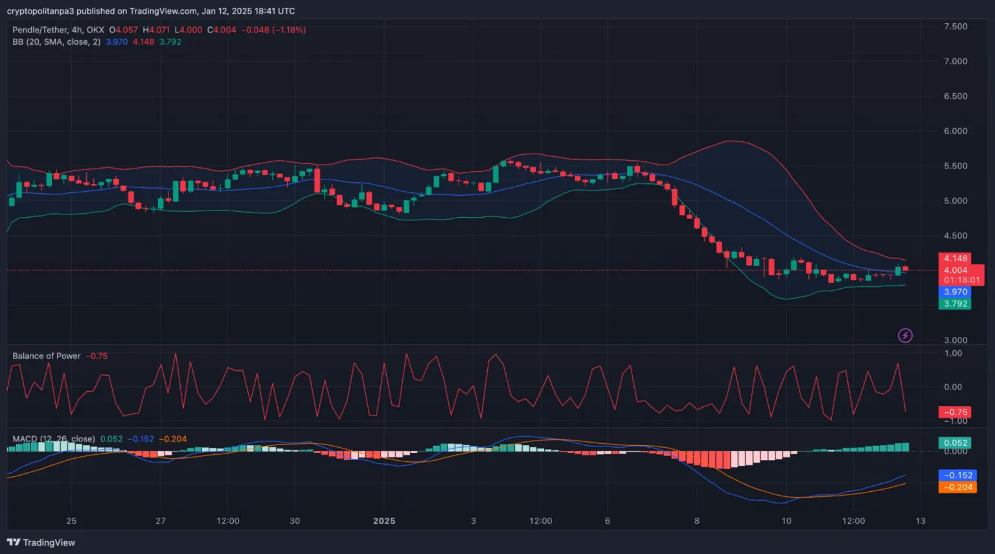The width and height of the screenshot is (995, 554).
Task: Click the 2025 label on time axis
Action: (384, 521)
